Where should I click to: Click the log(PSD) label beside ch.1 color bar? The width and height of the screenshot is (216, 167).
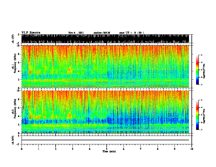pos(204,71)
